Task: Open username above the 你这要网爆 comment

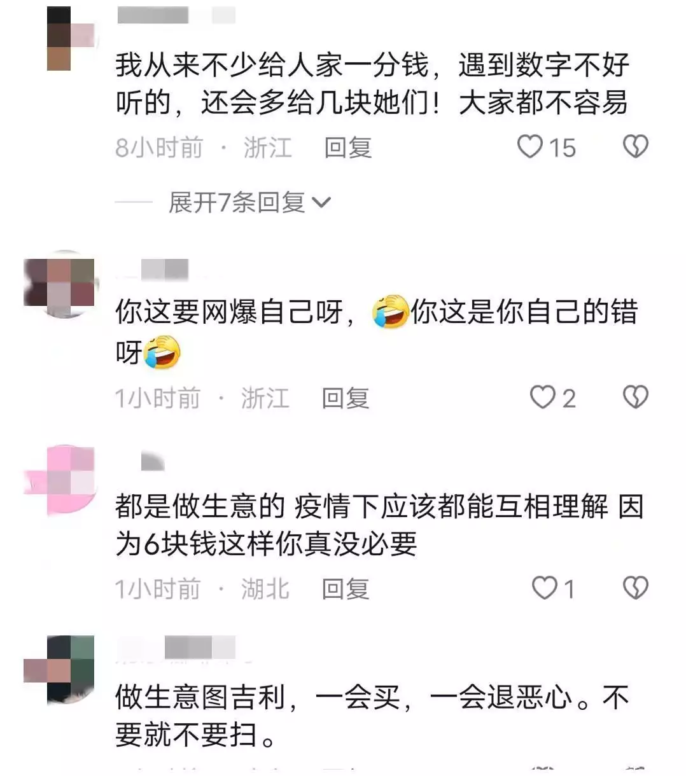Action: point(153,270)
